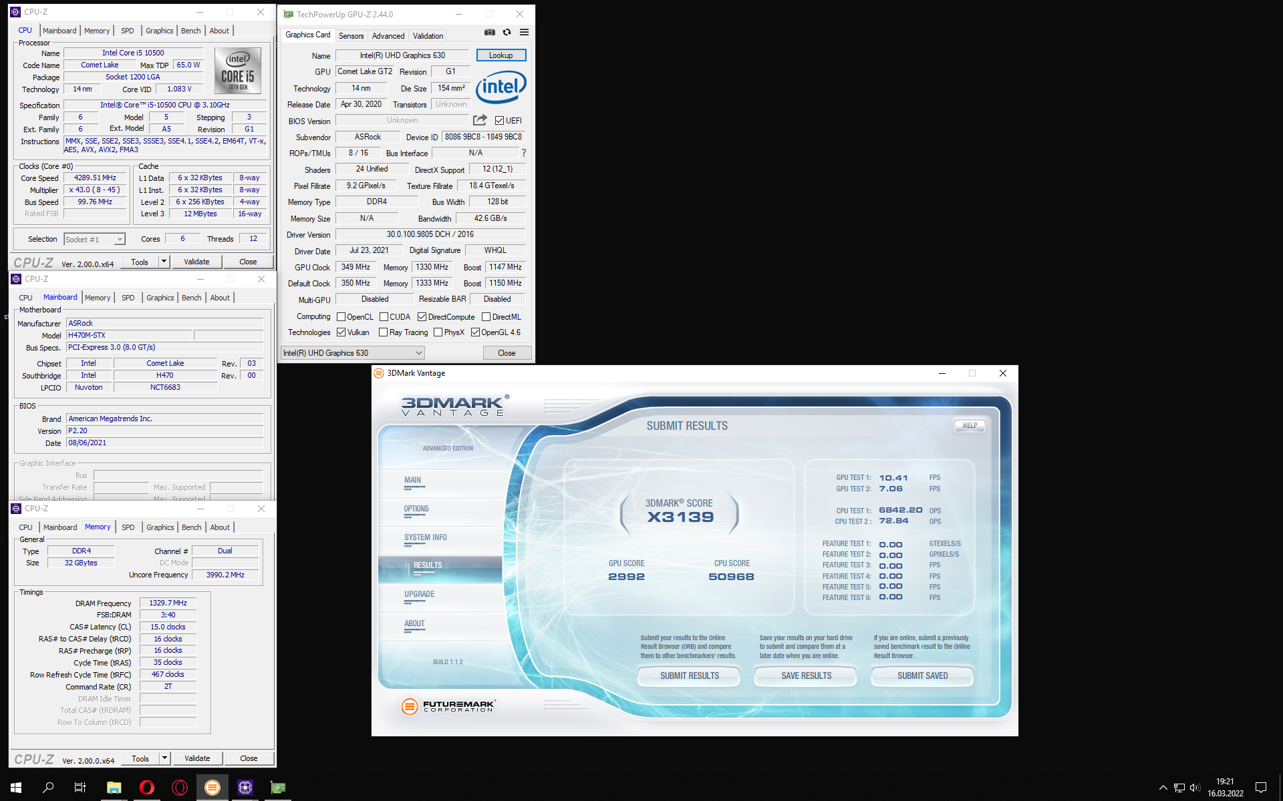Switch to CPU-Z taskbar icon
Image resolution: width=1283 pixels, height=801 pixels.
(x=245, y=788)
